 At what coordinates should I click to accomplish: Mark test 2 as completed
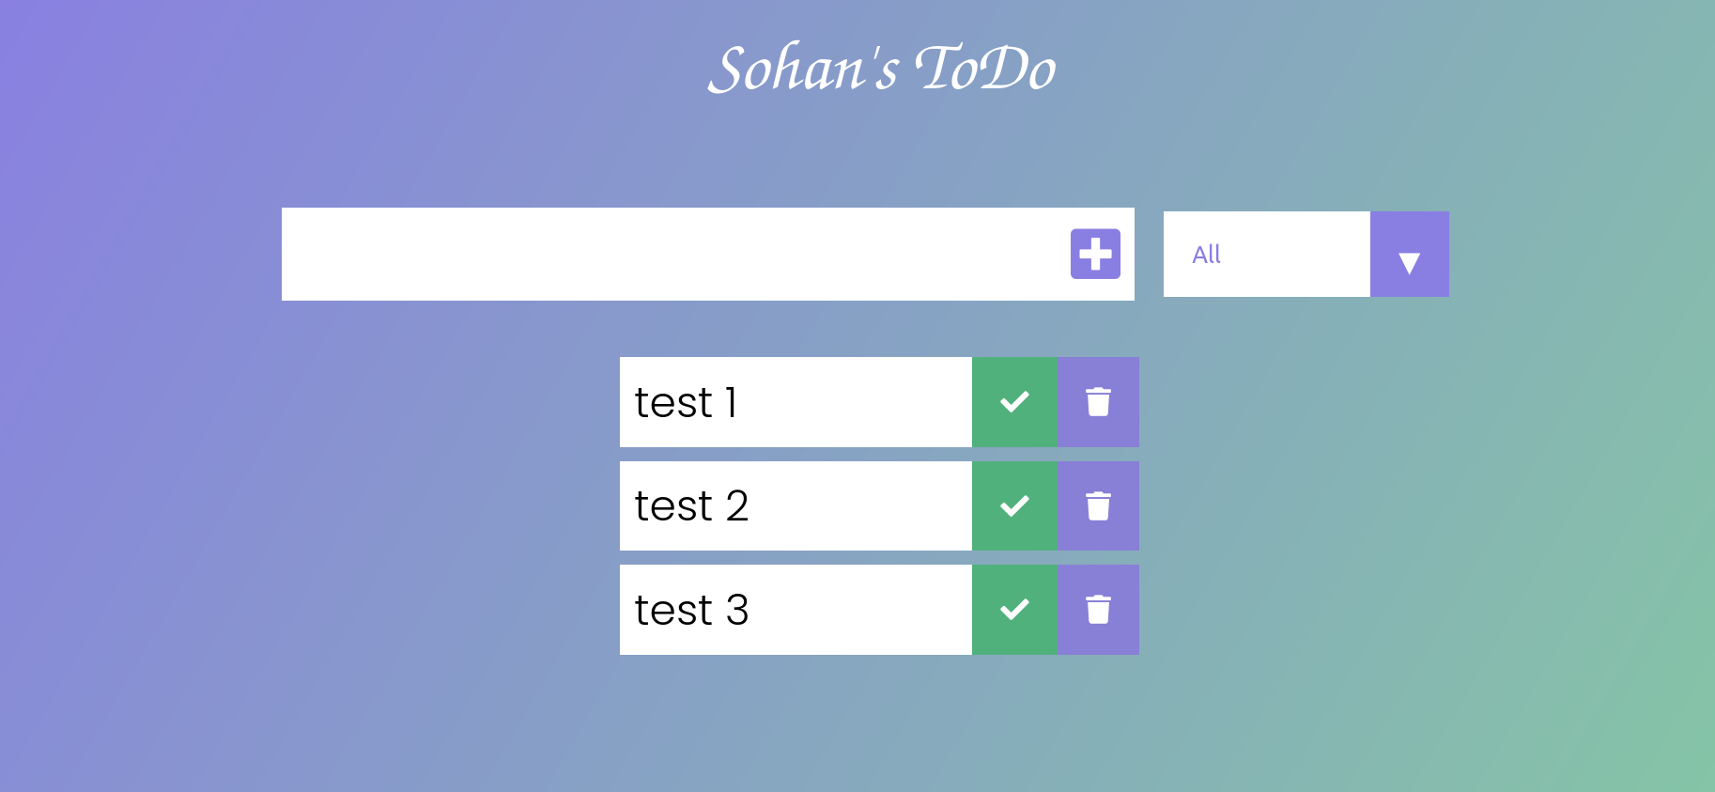(x=1014, y=506)
